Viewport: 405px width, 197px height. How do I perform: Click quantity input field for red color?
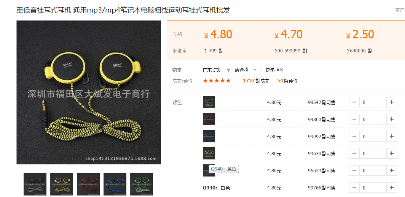[x=373, y=119]
